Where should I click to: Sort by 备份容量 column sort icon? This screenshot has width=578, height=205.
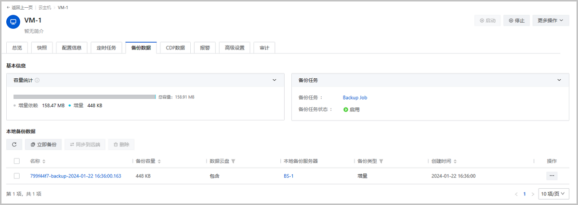coord(159,161)
